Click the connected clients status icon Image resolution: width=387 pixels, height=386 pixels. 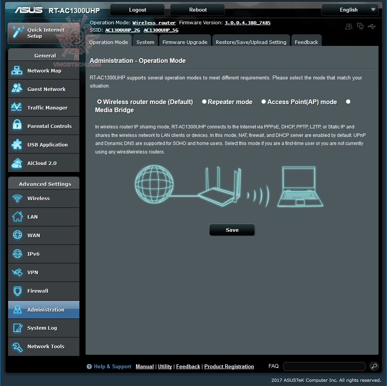click(360, 26)
